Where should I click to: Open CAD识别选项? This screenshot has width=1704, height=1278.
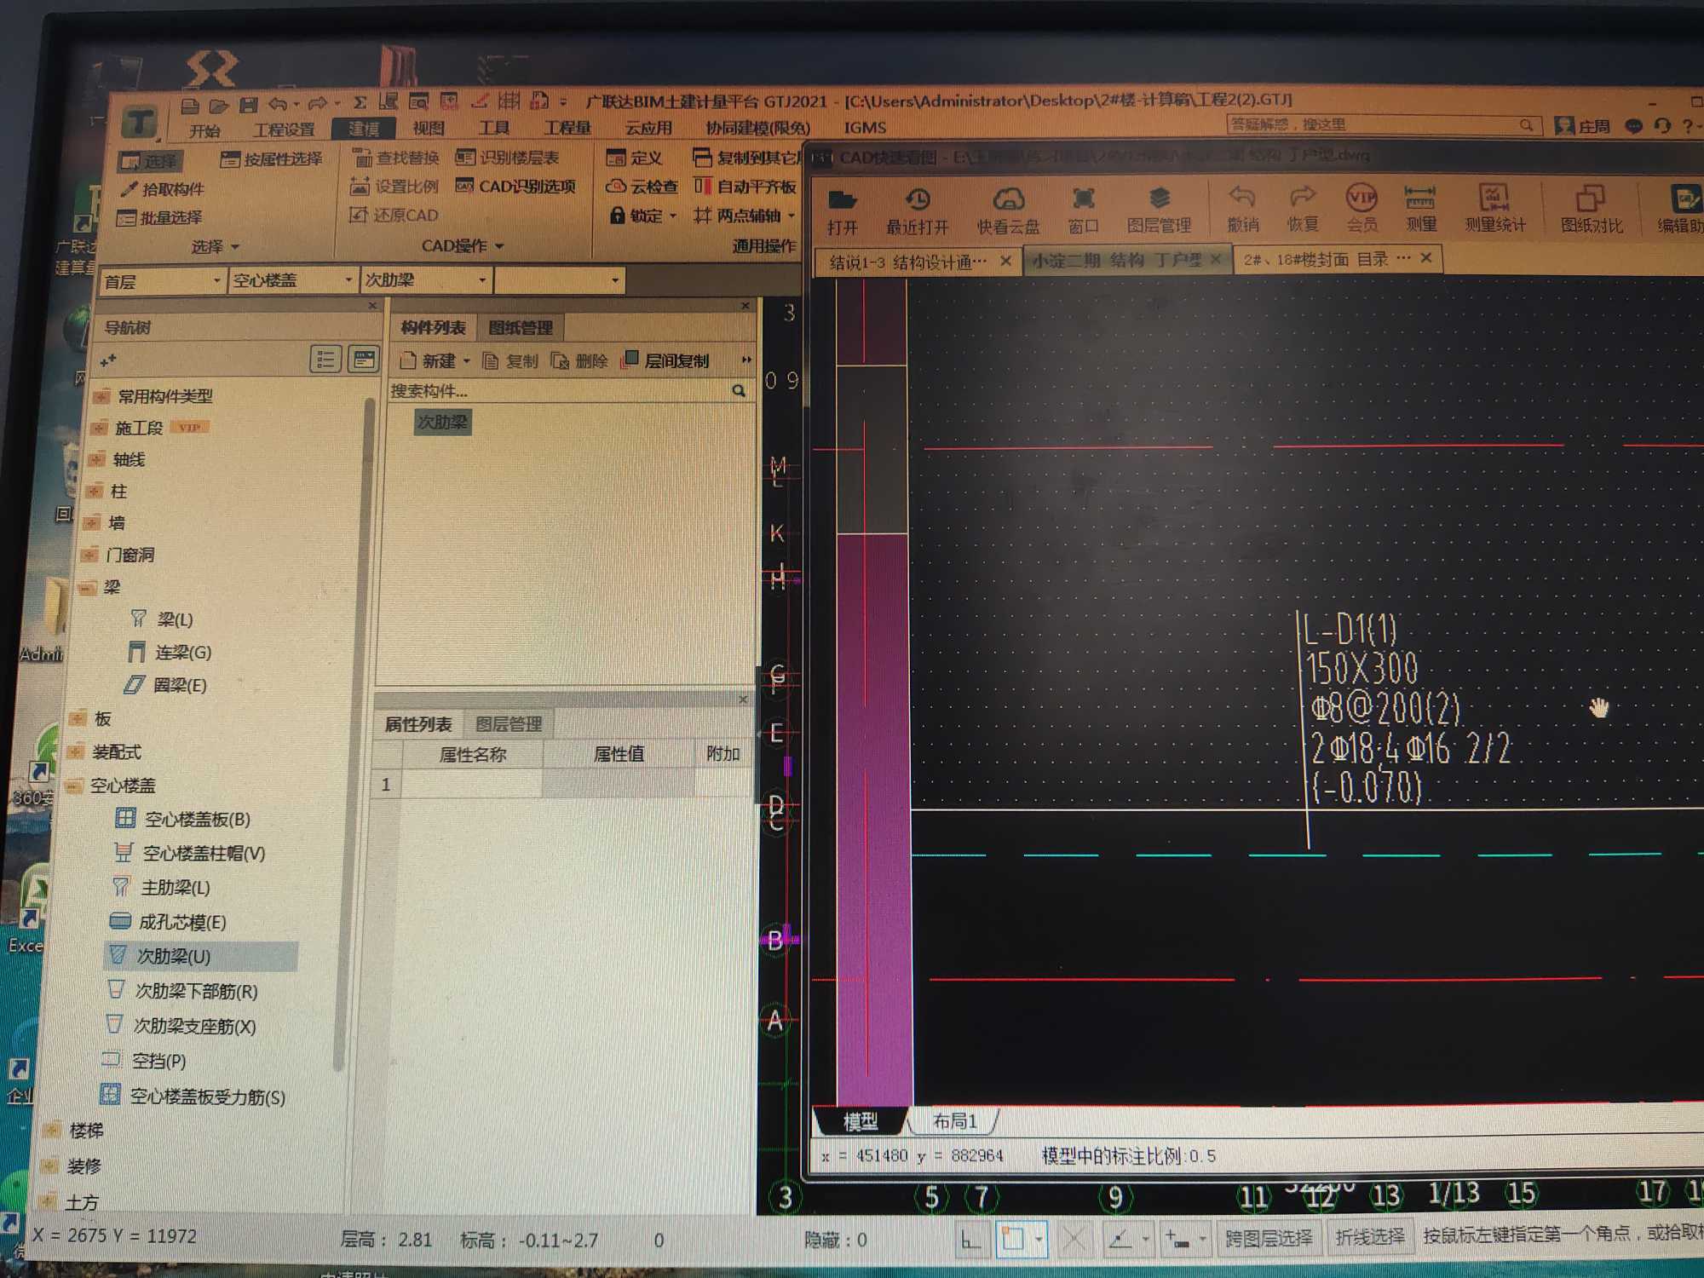coord(516,186)
